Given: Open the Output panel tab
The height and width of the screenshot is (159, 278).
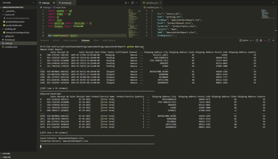Looking at the screenshot, I should (x=56, y=40).
